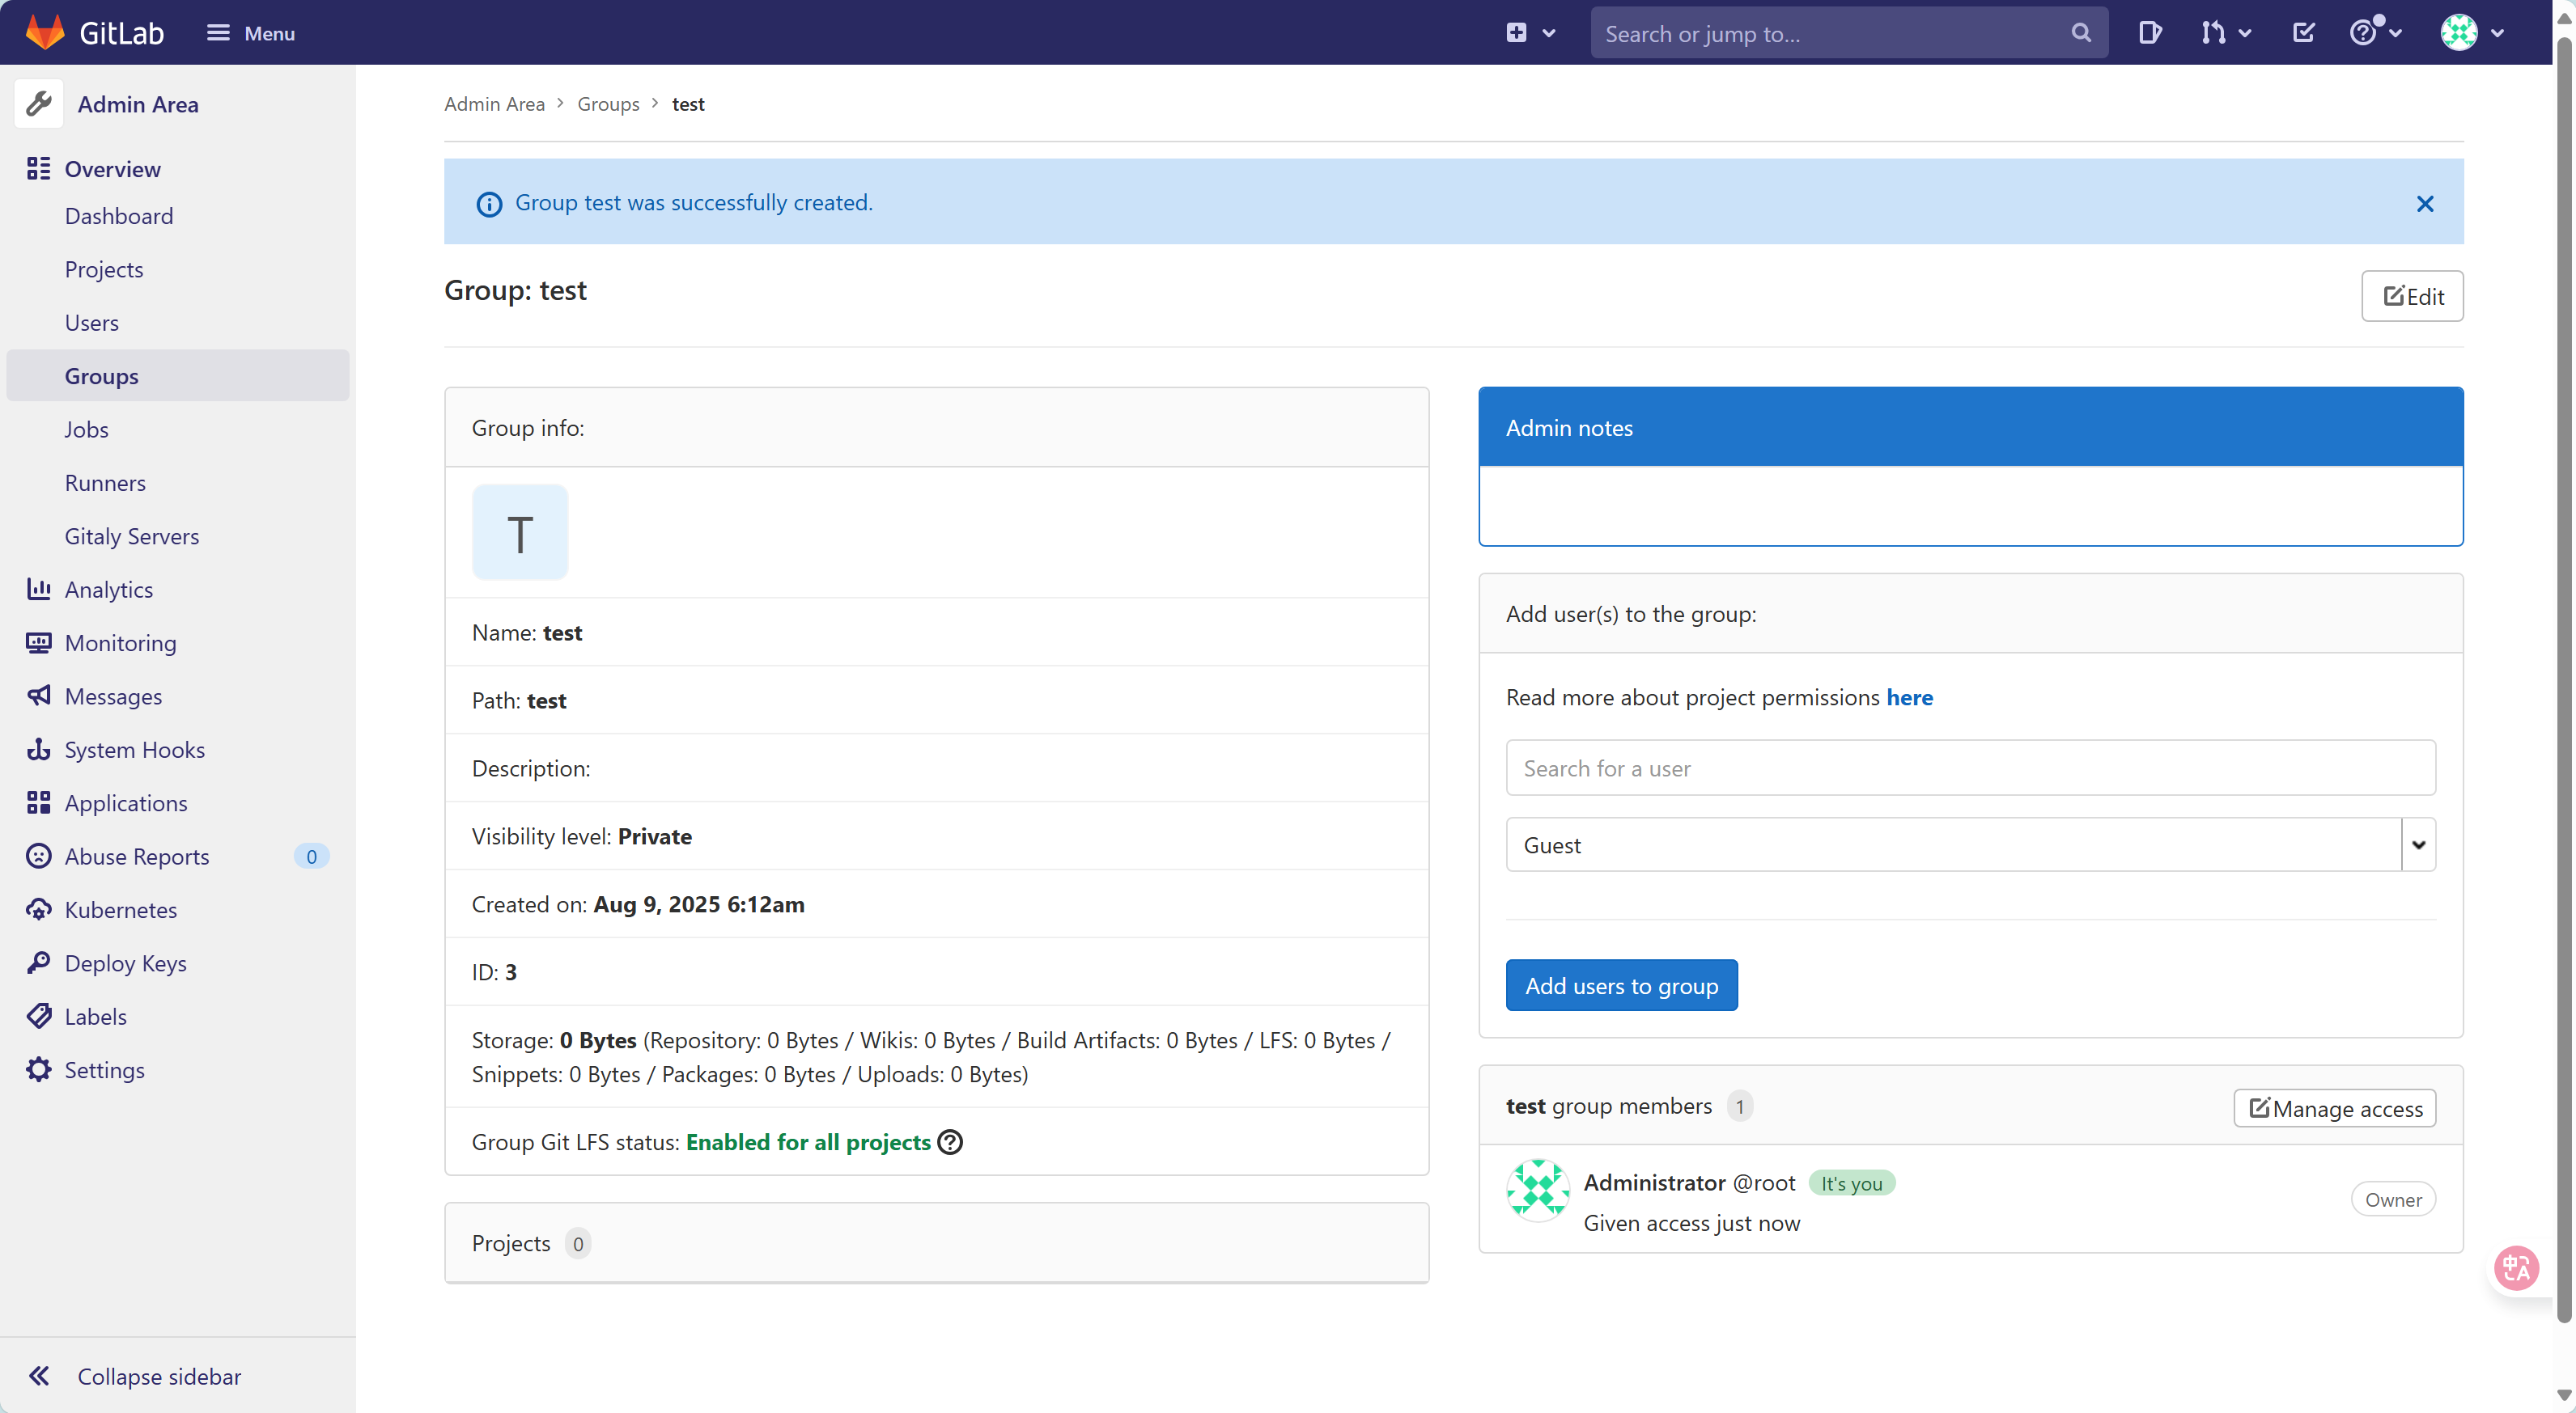This screenshot has height=1413, width=2576.
Task: Open the hamburger Menu
Action: pos(250,33)
